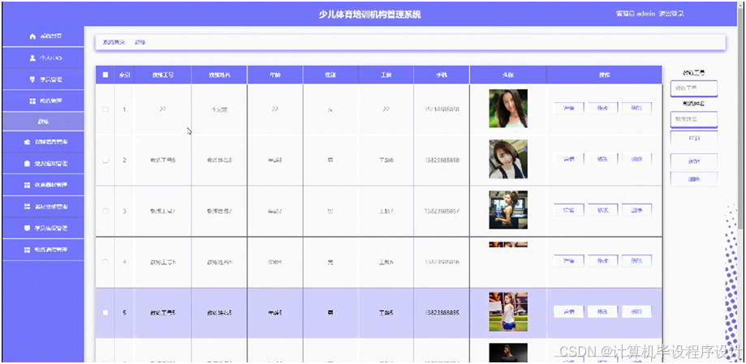Click the 教练姓名5 cell
Image resolution: width=746 pixels, height=364 pixels.
click(x=219, y=313)
